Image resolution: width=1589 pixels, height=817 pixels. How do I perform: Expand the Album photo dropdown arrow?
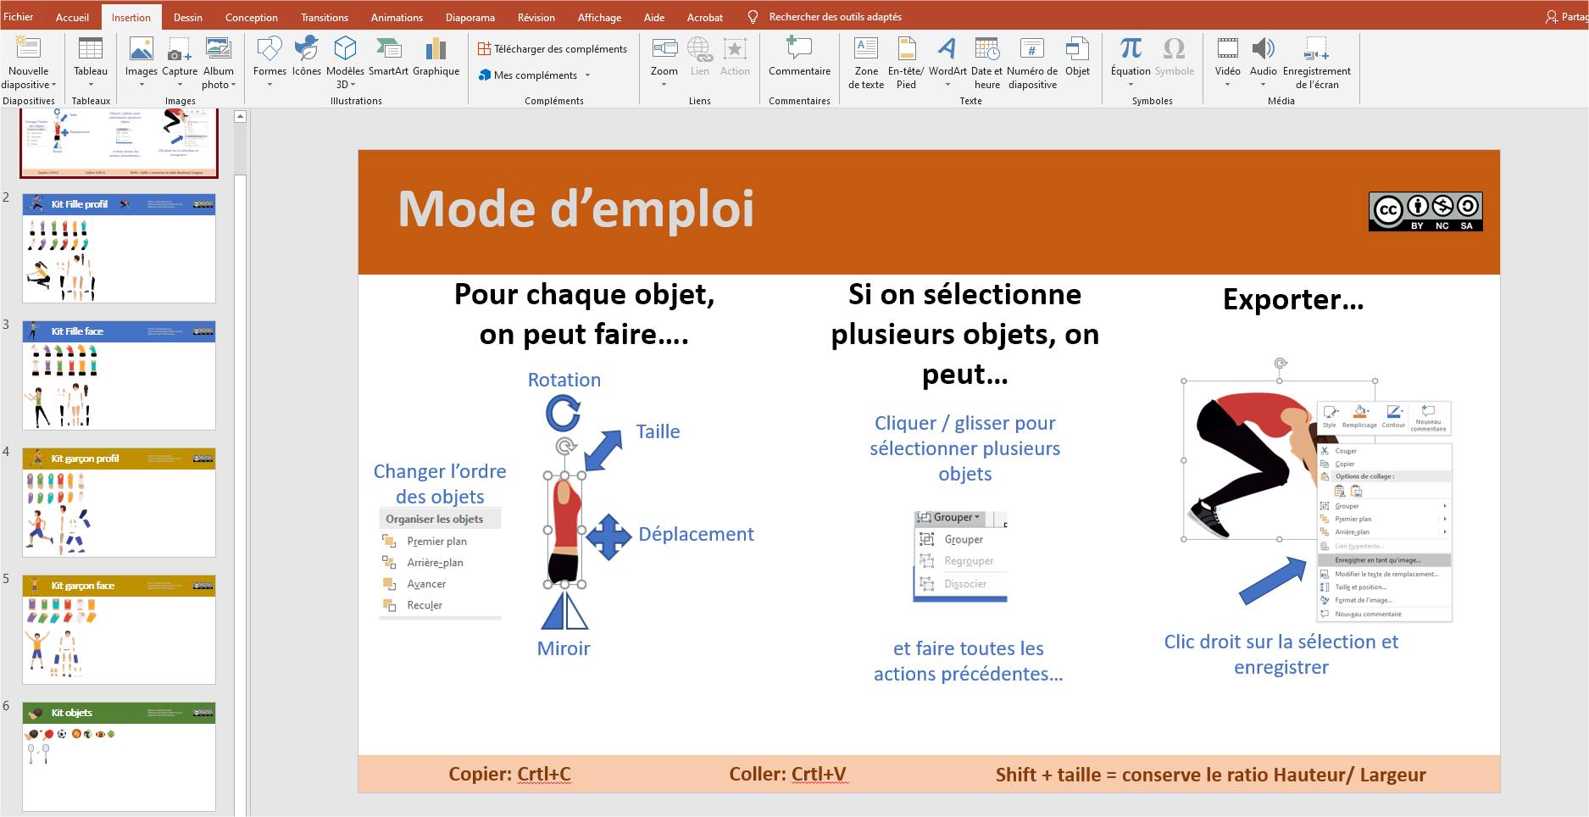click(233, 85)
